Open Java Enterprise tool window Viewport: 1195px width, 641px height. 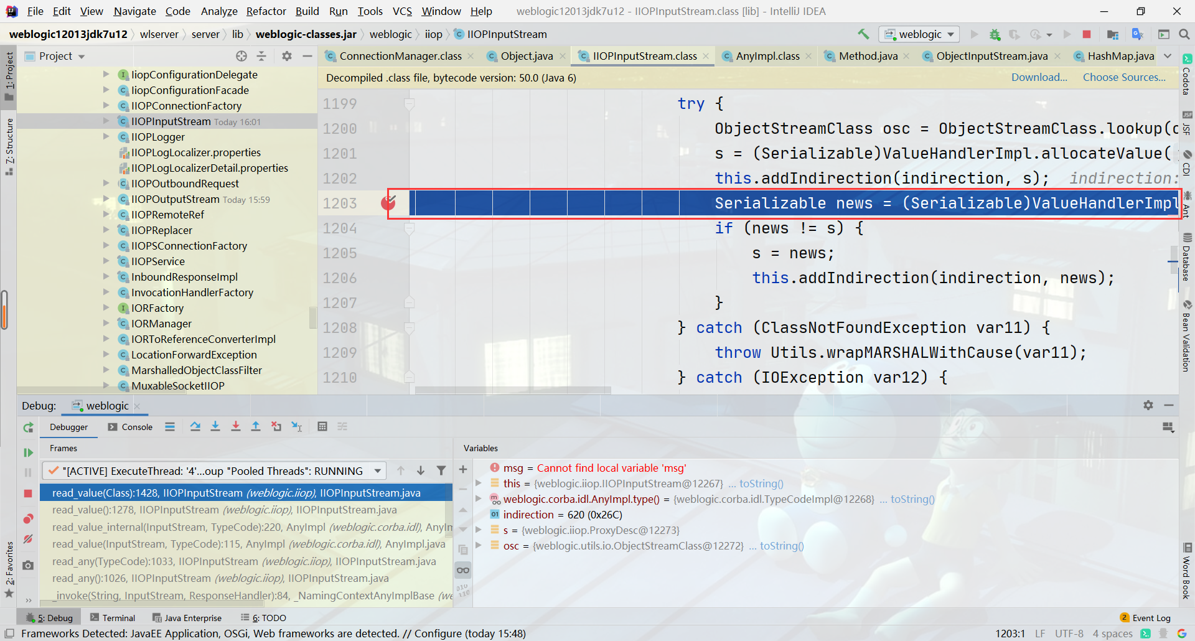tap(187, 618)
